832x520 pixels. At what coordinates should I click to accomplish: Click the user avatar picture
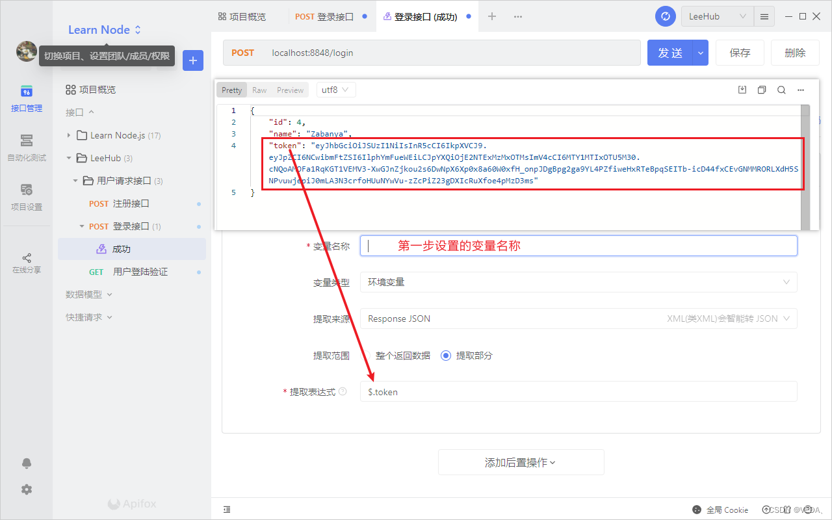pos(27,51)
